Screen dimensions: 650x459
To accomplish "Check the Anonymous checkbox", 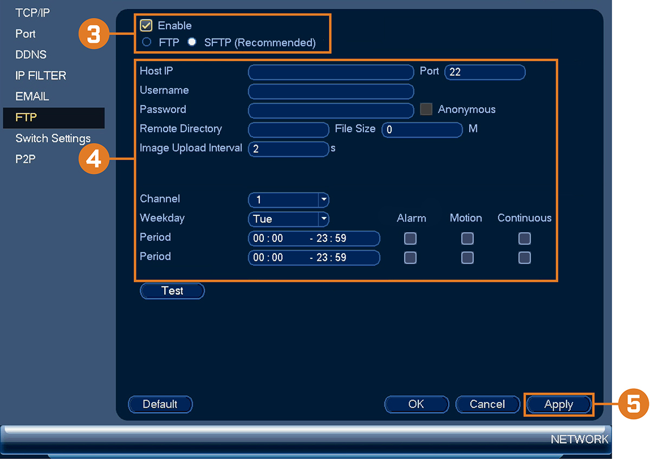I will [426, 109].
